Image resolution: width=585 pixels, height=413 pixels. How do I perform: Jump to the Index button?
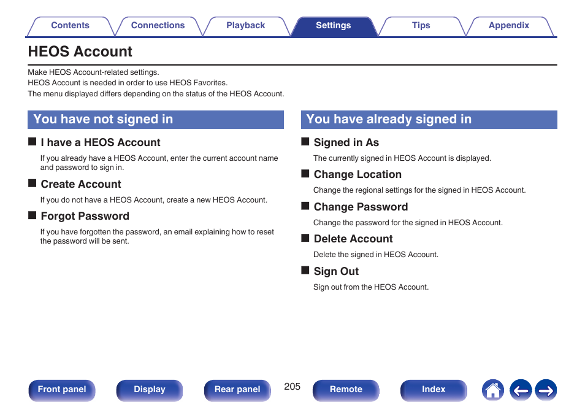pyautogui.click(x=434, y=390)
